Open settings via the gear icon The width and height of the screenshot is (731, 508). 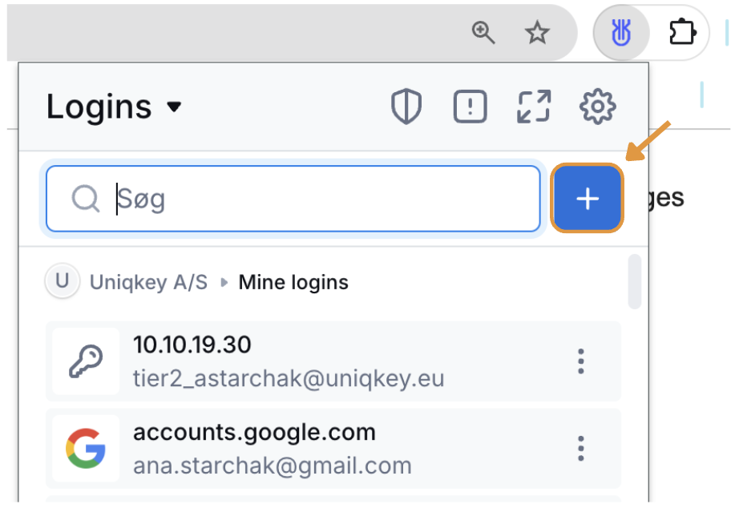[x=597, y=107]
